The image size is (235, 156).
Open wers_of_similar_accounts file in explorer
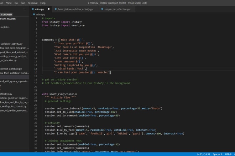[x=14, y=111]
